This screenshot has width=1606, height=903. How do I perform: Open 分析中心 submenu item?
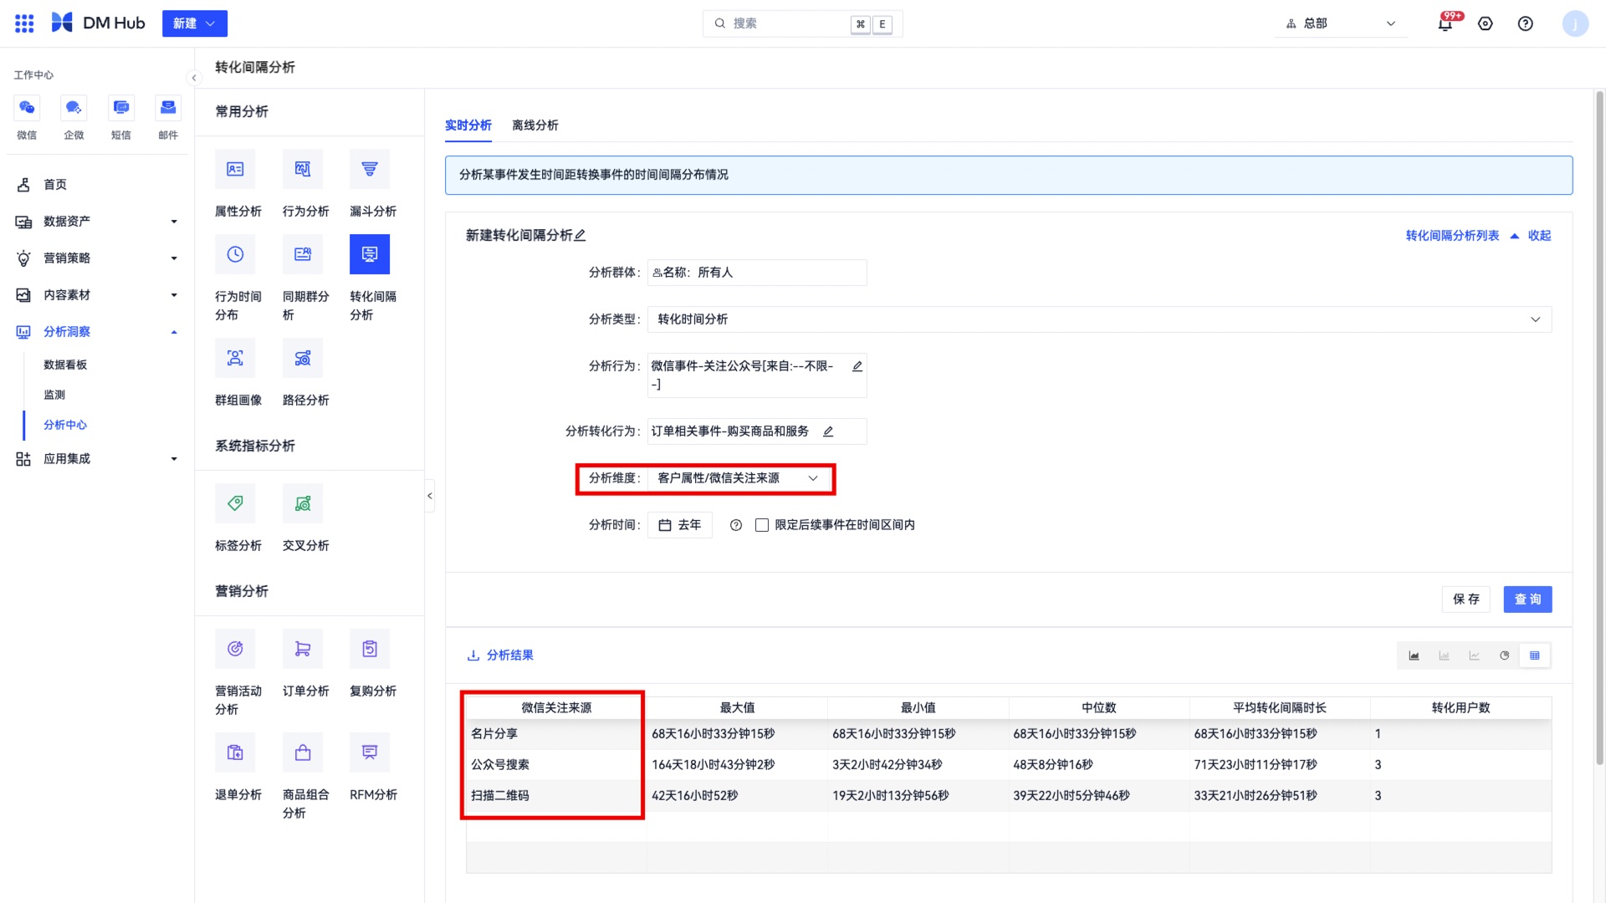(65, 425)
